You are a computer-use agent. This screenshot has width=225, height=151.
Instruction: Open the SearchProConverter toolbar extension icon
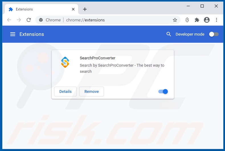click(x=187, y=20)
